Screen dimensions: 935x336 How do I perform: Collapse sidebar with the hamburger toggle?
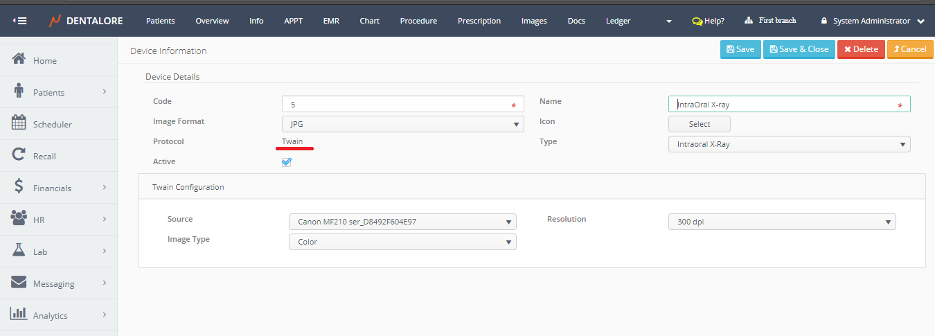(x=19, y=21)
